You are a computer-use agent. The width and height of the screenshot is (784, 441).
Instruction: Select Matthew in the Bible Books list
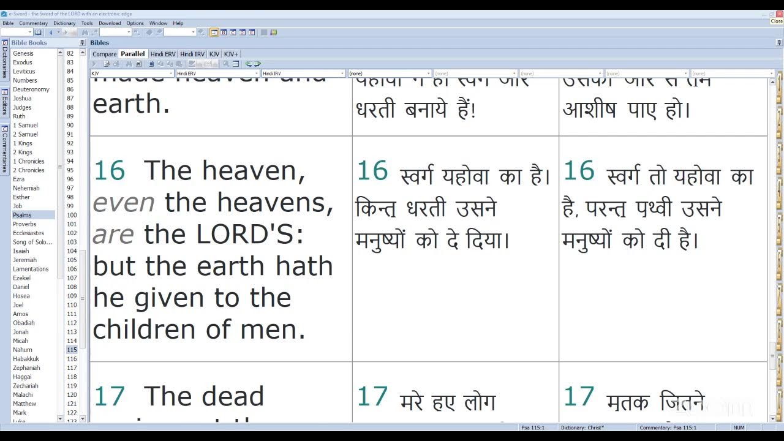click(x=24, y=404)
